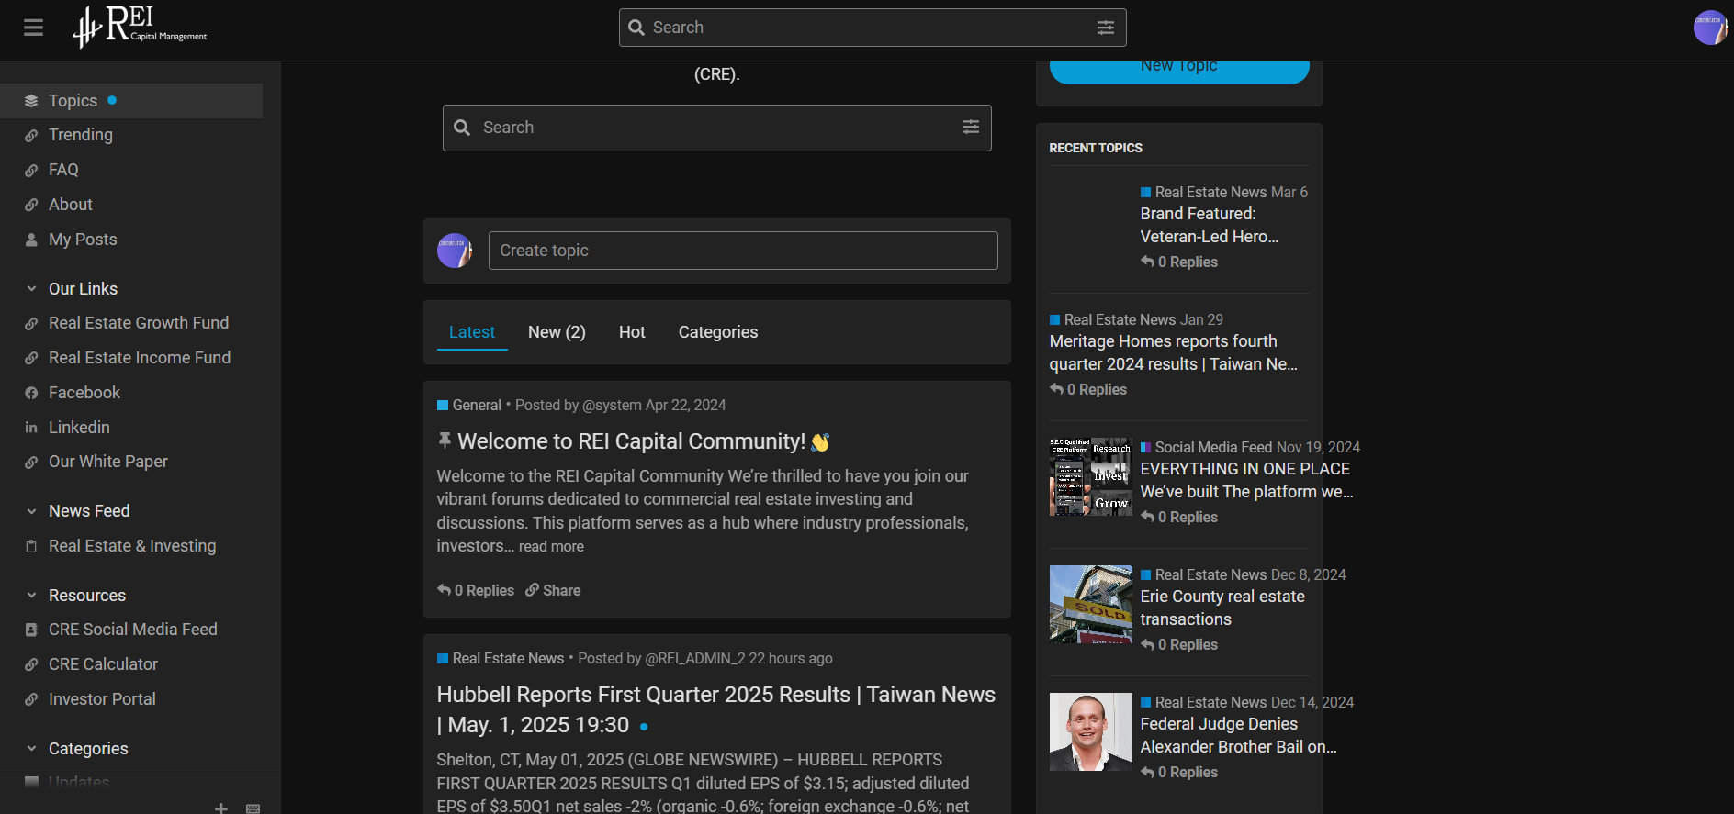The height and width of the screenshot is (814, 1734).
Task: Collapse the Resources sidebar section
Action: pos(31,596)
